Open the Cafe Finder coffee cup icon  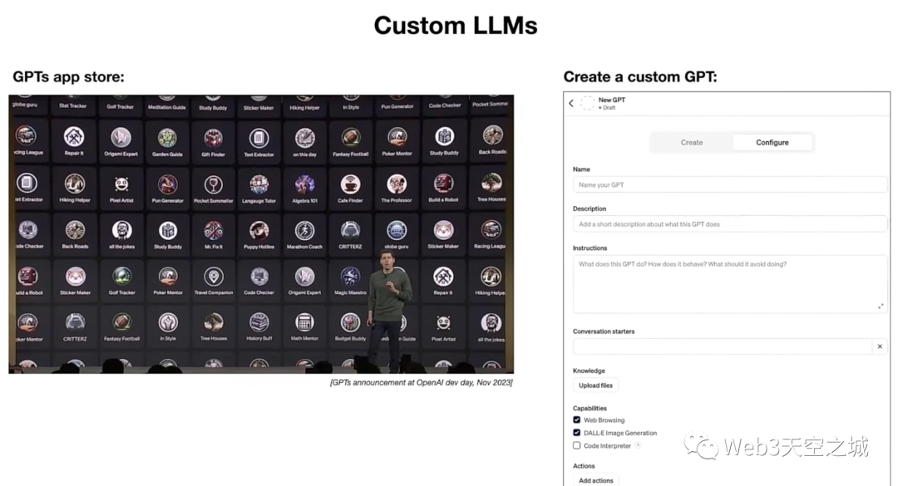pyautogui.click(x=350, y=184)
